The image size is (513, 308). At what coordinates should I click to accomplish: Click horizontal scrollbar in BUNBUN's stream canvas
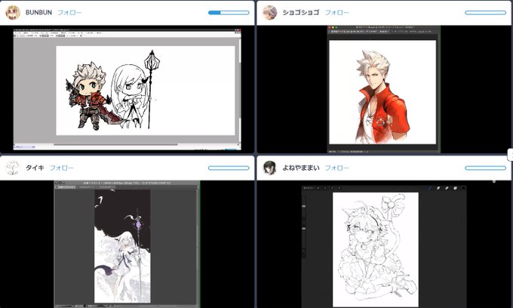coord(115,144)
